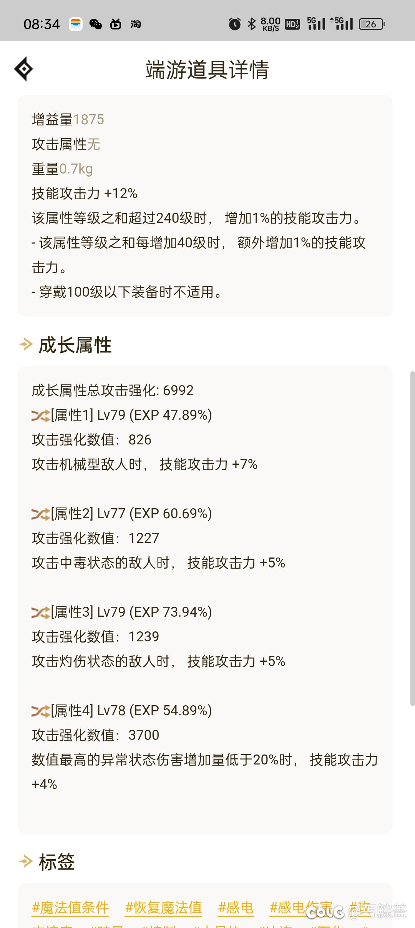Image resolution: width=415 pixels, height=928 pixels.
Task: Tap the Bluetooth status icon
Action: coord(252,24)
